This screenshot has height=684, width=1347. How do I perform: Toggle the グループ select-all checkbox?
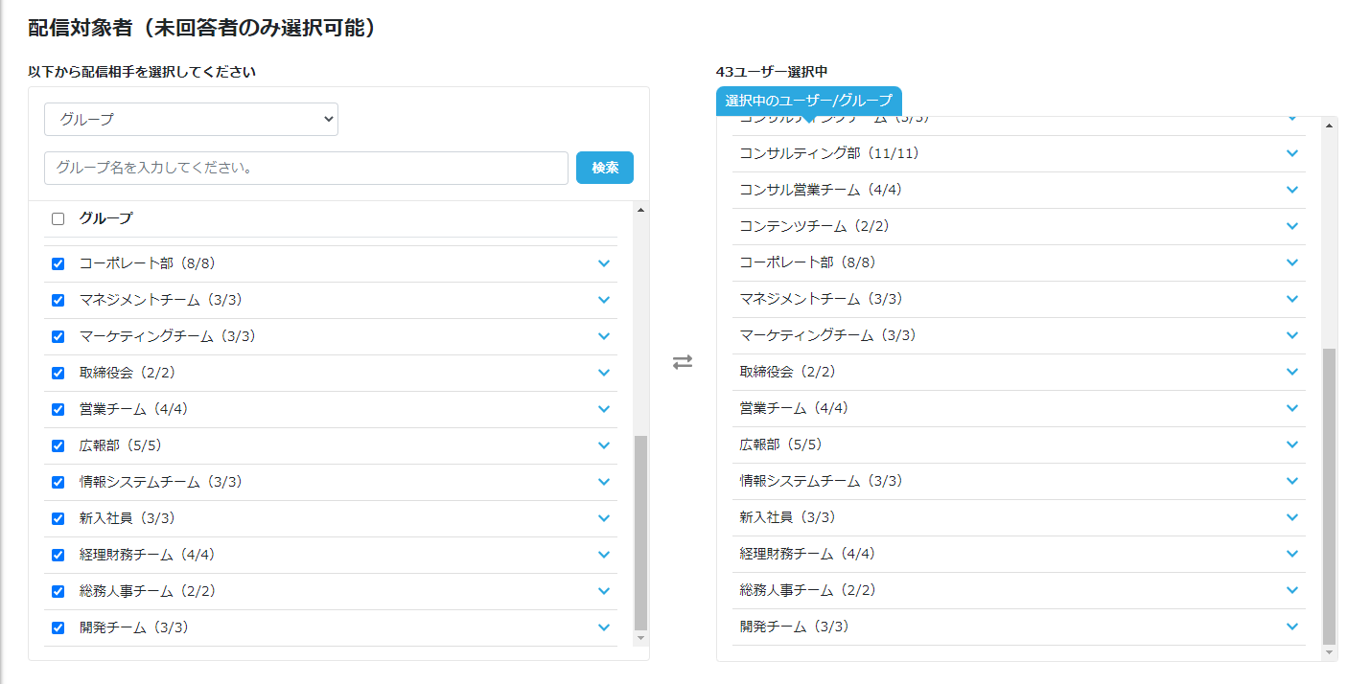(x=58, y=218)
